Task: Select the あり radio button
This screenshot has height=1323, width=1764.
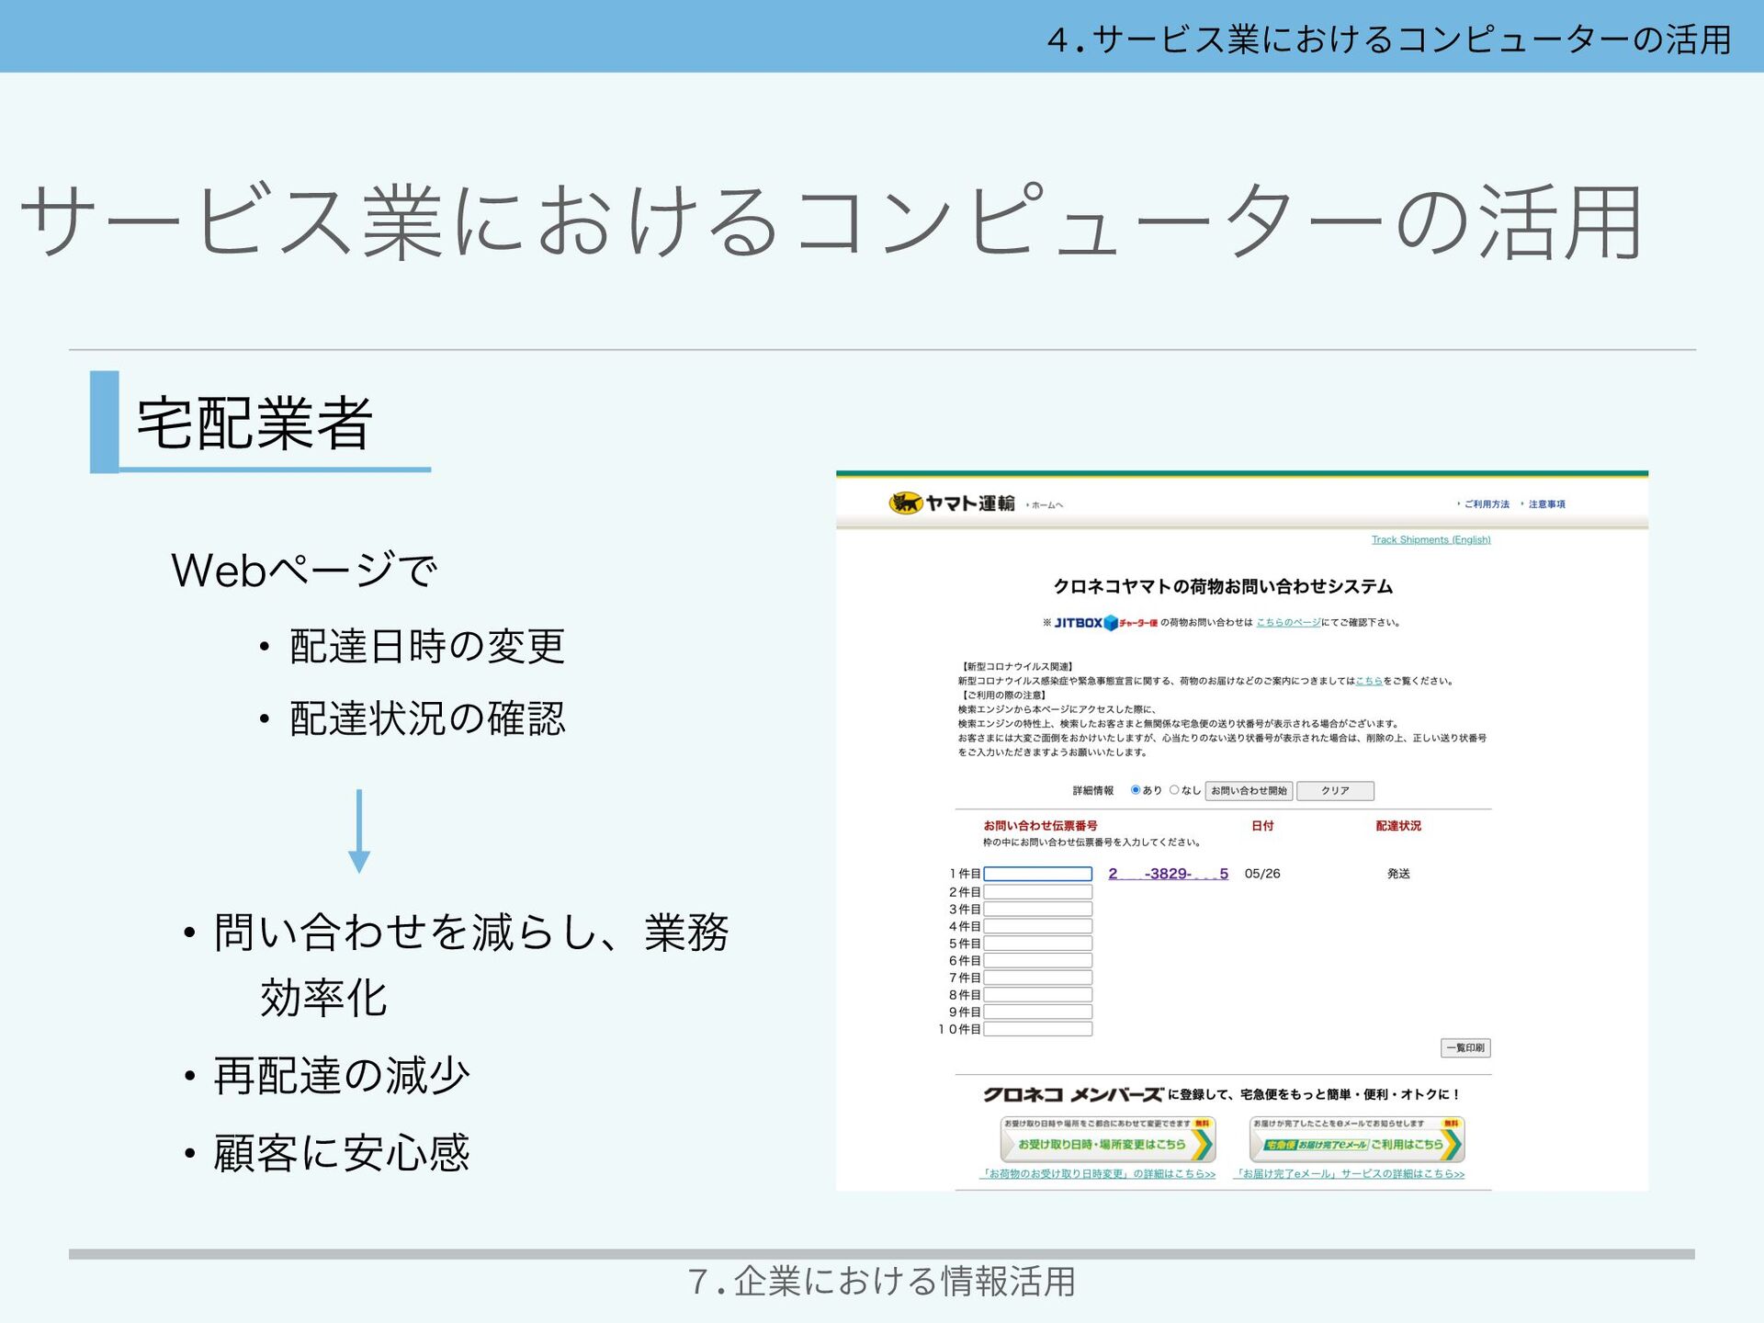Action: click(1136, 790)
